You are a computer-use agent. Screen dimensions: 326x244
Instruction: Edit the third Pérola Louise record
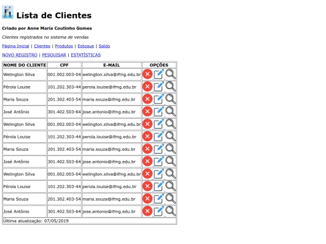[x=159, y=186]
